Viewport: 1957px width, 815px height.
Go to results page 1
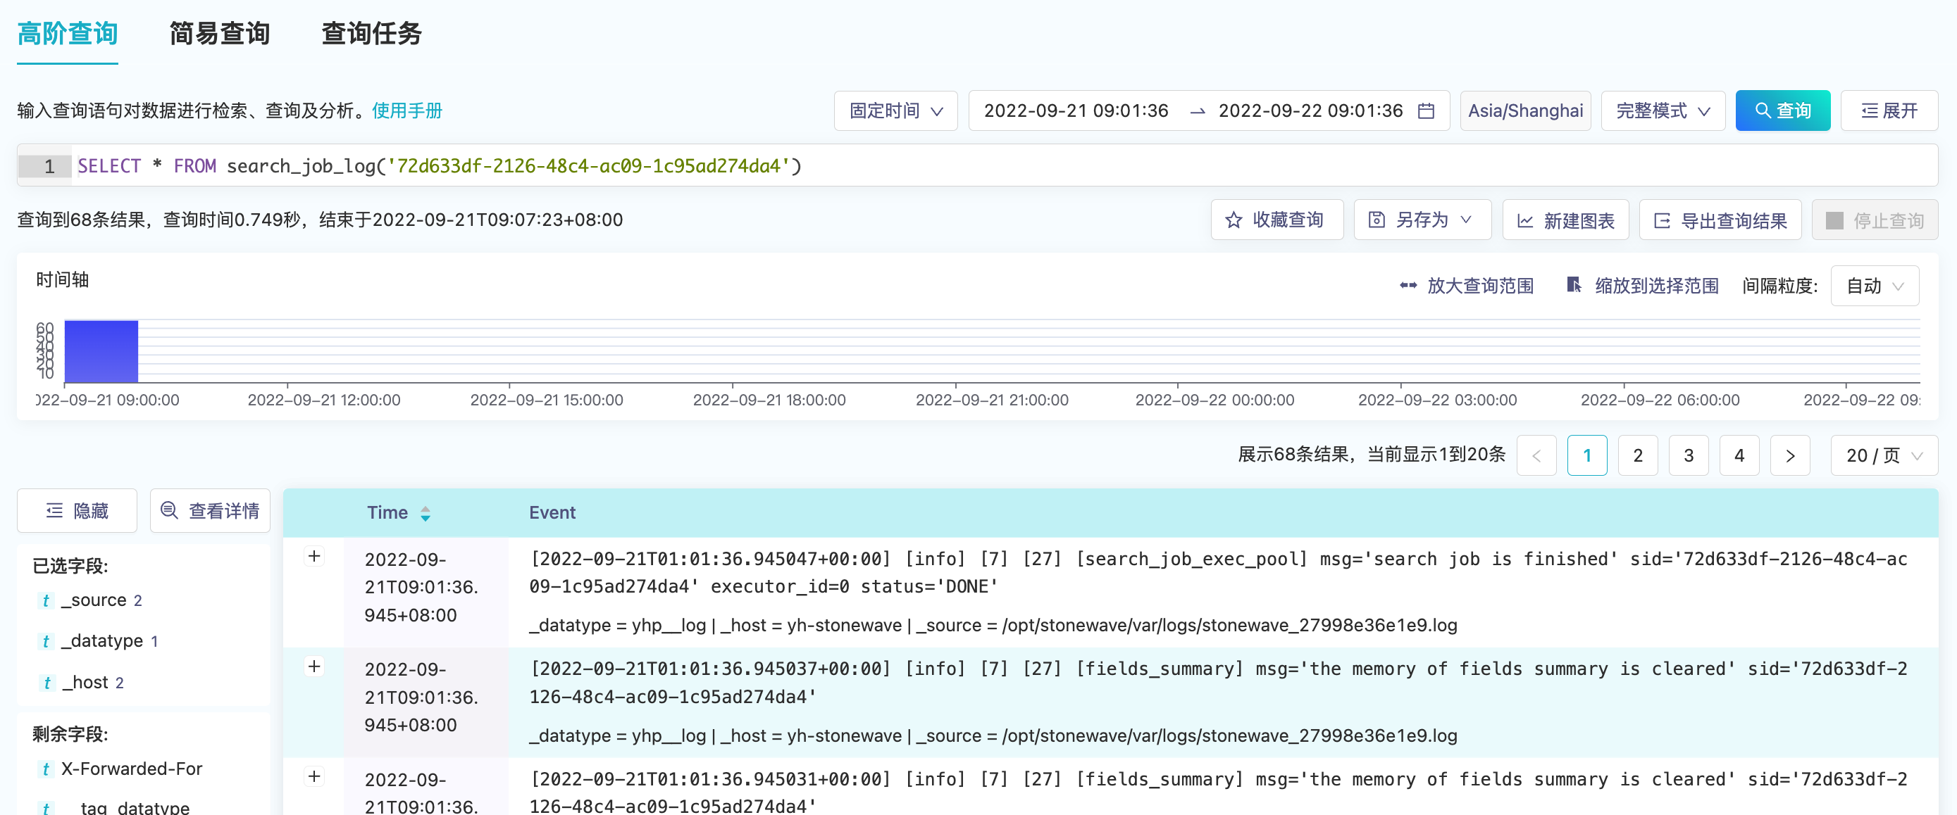1586,455
